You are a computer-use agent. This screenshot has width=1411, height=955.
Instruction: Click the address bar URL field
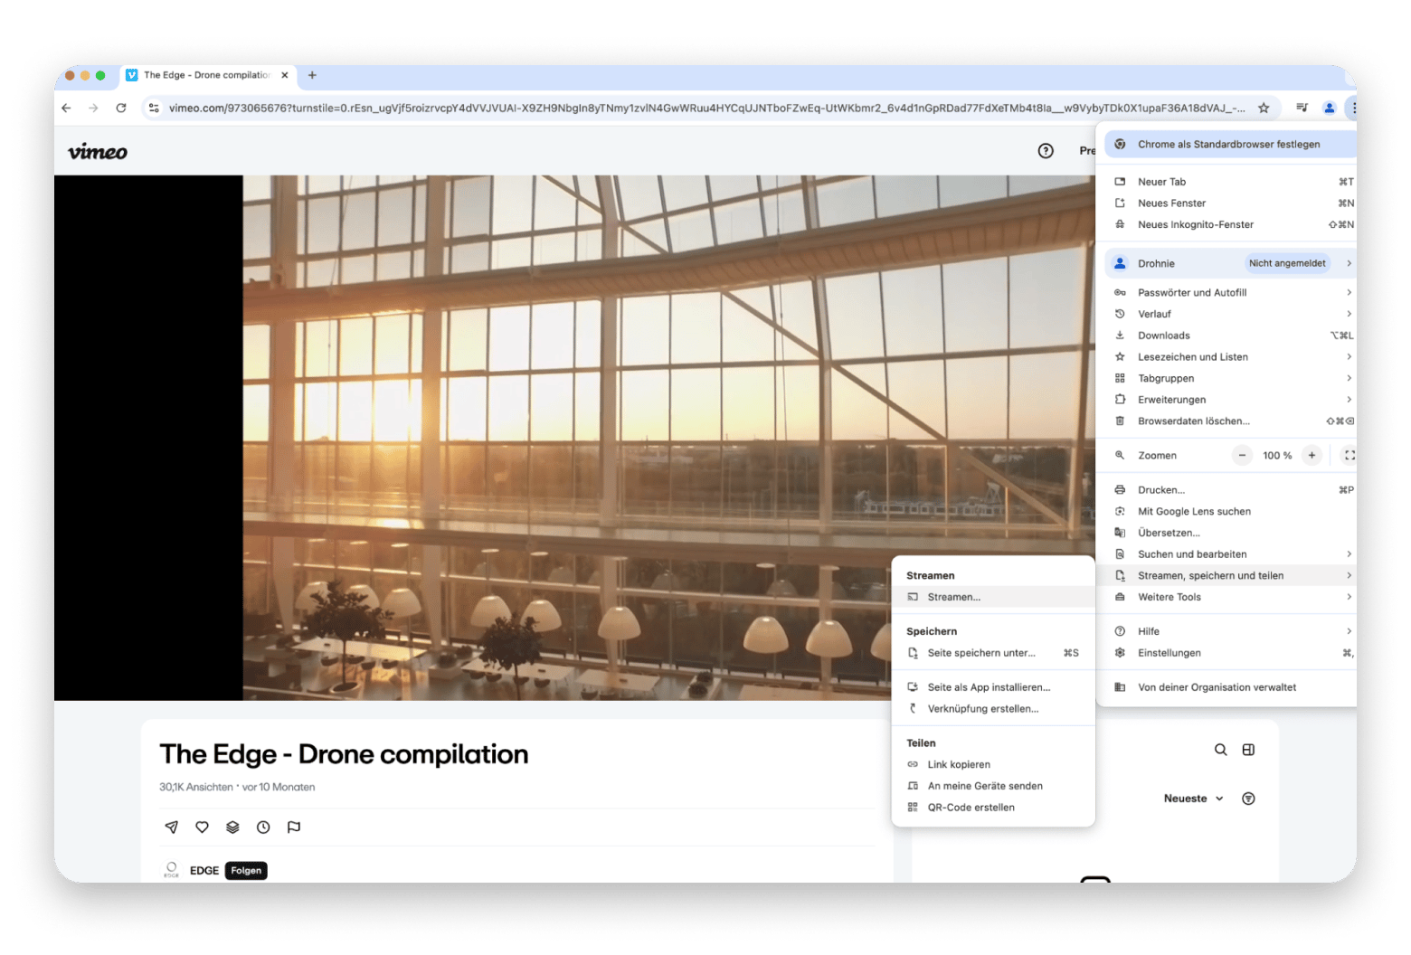click(x=705, y=109)
